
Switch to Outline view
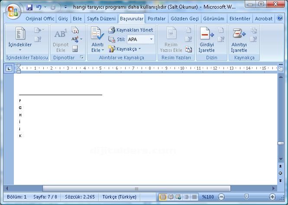click(x=186, y=197)
